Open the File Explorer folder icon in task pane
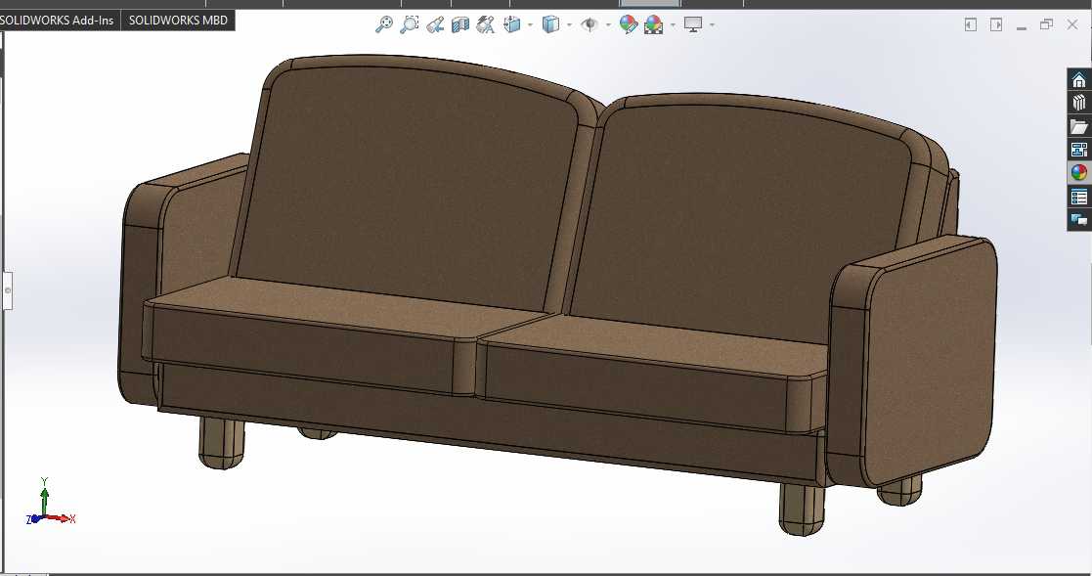The height and width of the screenshot is (576, 1092). (1079, 127)
